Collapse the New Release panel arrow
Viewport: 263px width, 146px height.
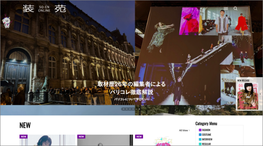pyautogui.click(x=261, y=94)
